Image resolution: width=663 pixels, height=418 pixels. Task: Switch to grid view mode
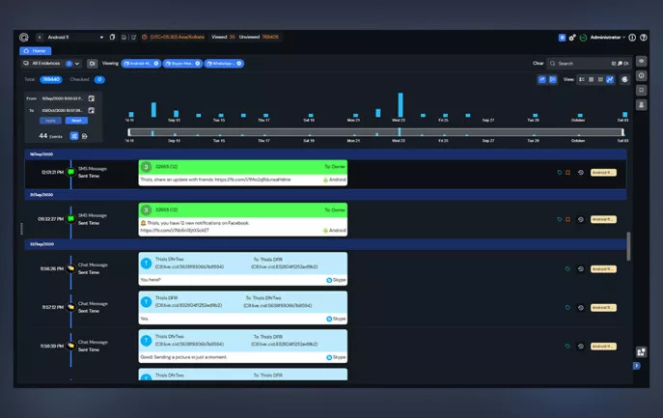591,79
